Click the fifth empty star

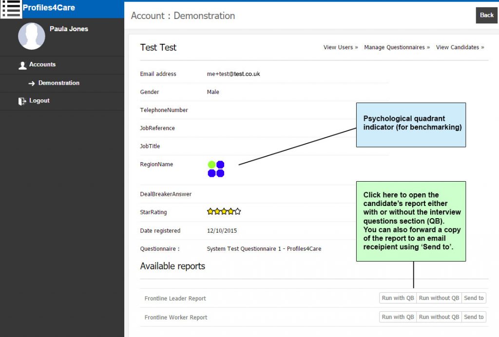click(238, 211)
